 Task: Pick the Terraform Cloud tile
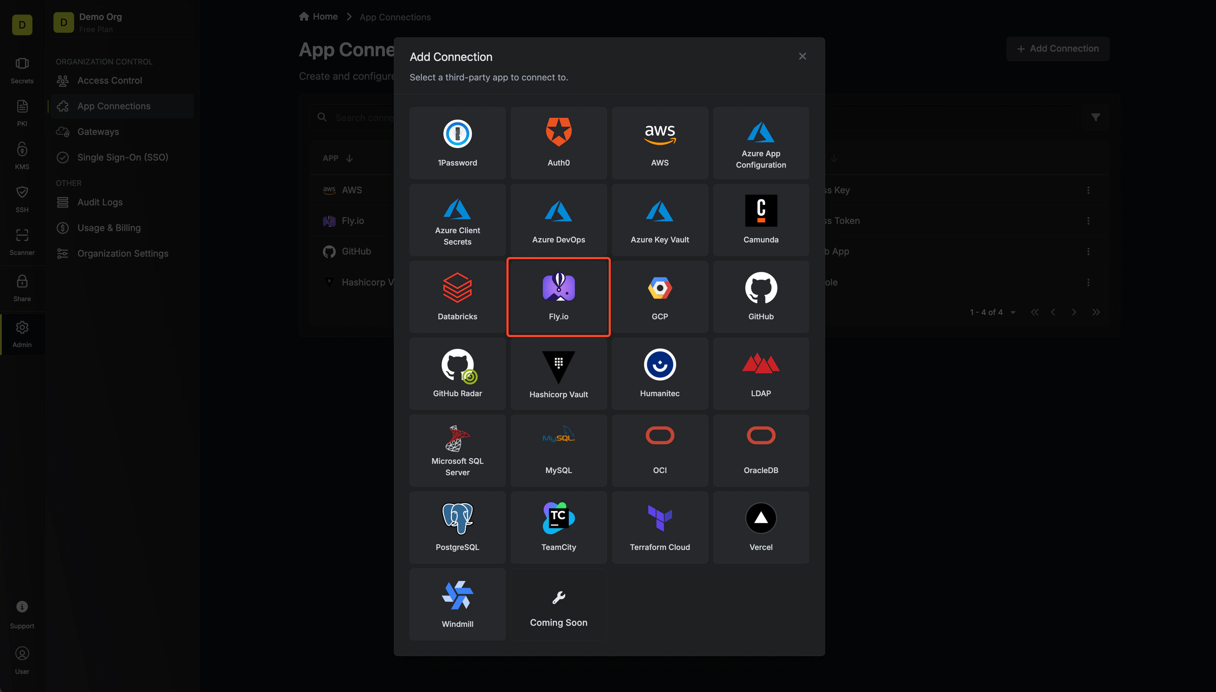pos(660,528)
